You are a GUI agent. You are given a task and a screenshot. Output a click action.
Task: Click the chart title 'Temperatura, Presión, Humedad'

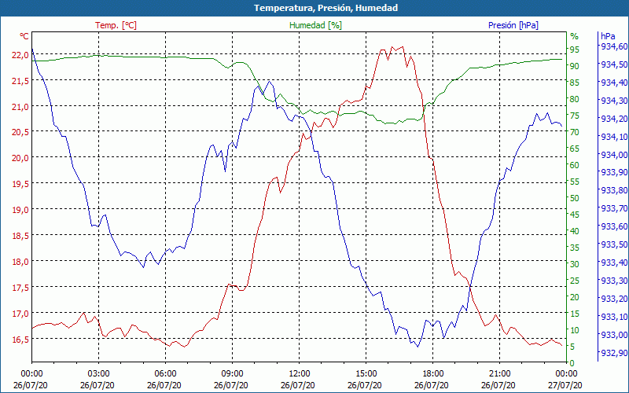click(x=326, y=8)
